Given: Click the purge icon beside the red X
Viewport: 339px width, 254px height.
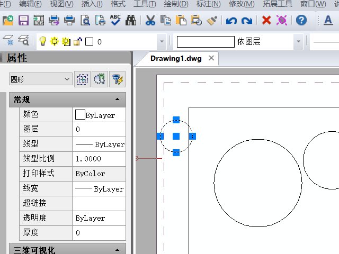Looking at the screenshot, I should [282, 21].
